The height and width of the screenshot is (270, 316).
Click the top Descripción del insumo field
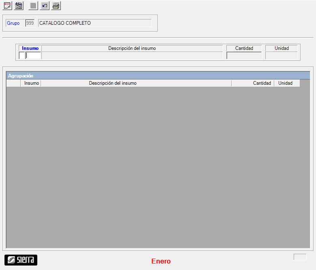[x=132, y=56]
